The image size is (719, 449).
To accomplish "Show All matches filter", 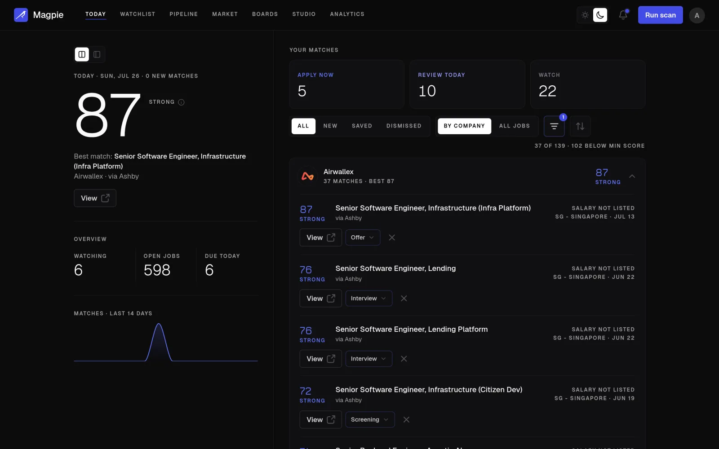I will point(303,126).
